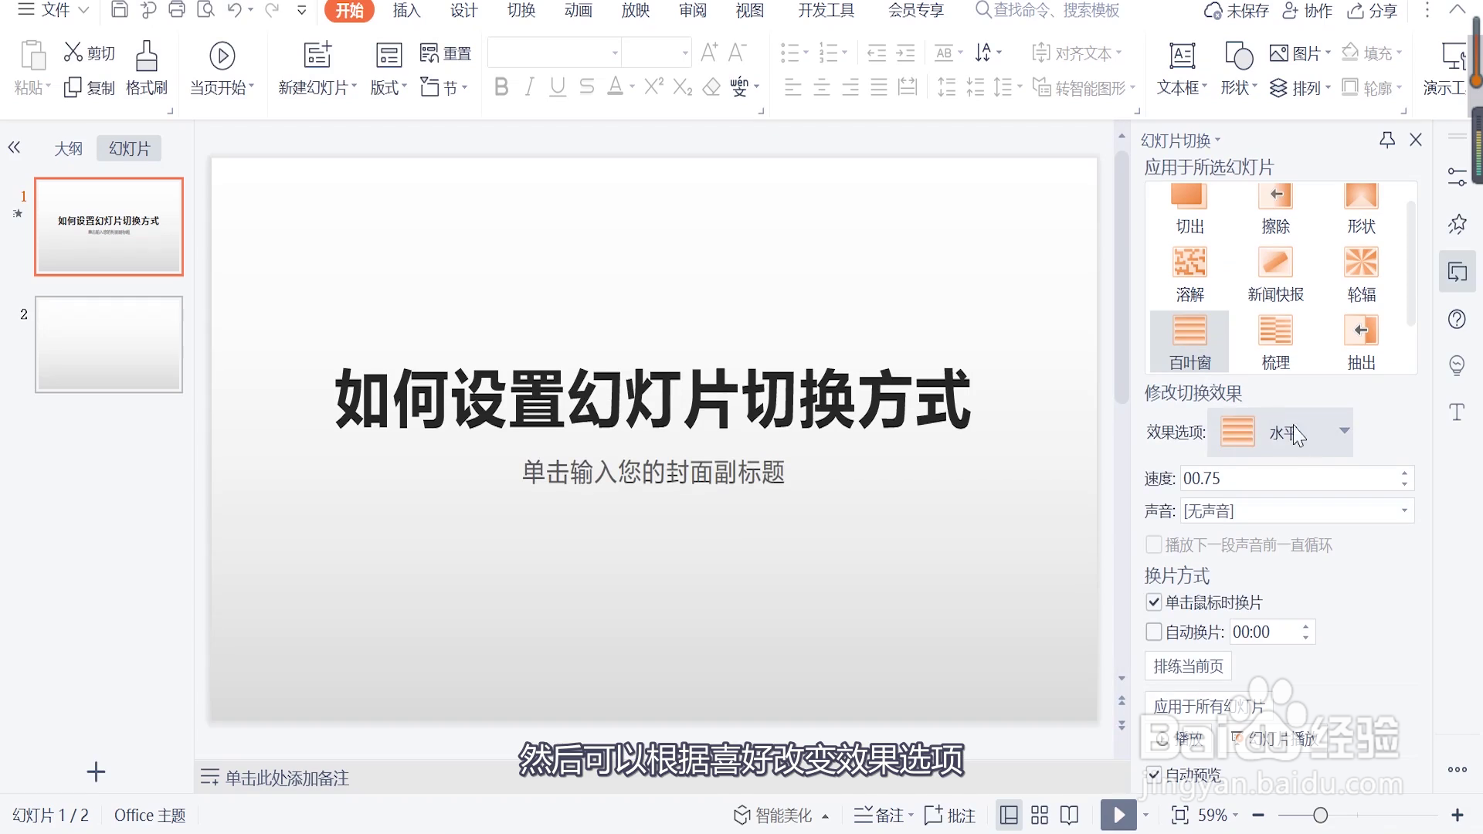Screen dimensions: 1483x834
Task: Click the 排练当前页 rehearse button
Action: click(1188, 666)
